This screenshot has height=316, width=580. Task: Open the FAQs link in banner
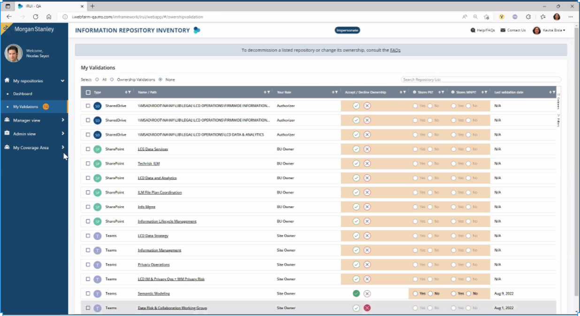point(395,50)
